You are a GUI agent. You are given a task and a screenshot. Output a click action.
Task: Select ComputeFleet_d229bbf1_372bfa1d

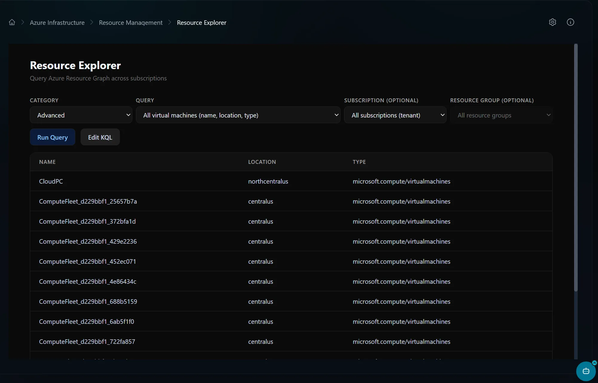pyautogui.click(x=87, y=222)
